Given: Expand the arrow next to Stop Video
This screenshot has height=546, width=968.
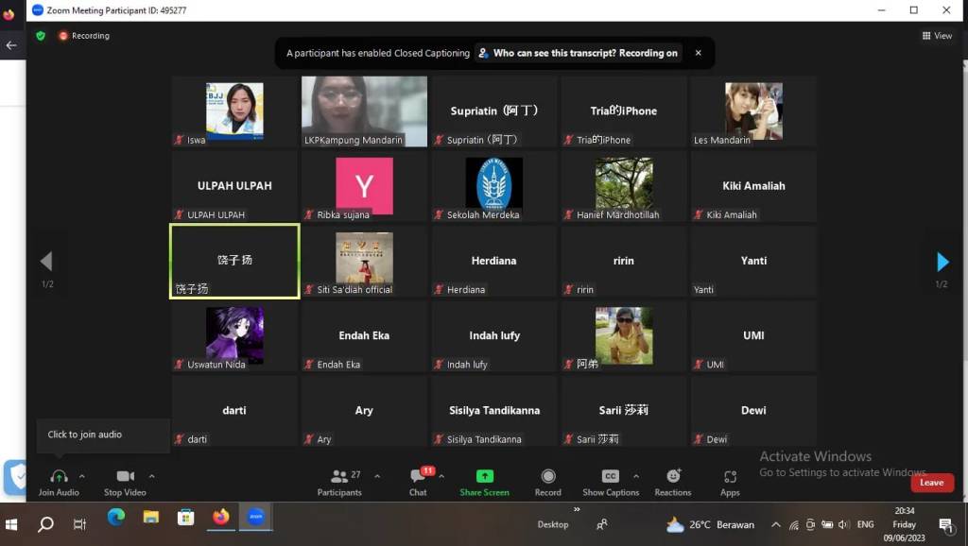Looking at the screenshot, I should (151, 476).
